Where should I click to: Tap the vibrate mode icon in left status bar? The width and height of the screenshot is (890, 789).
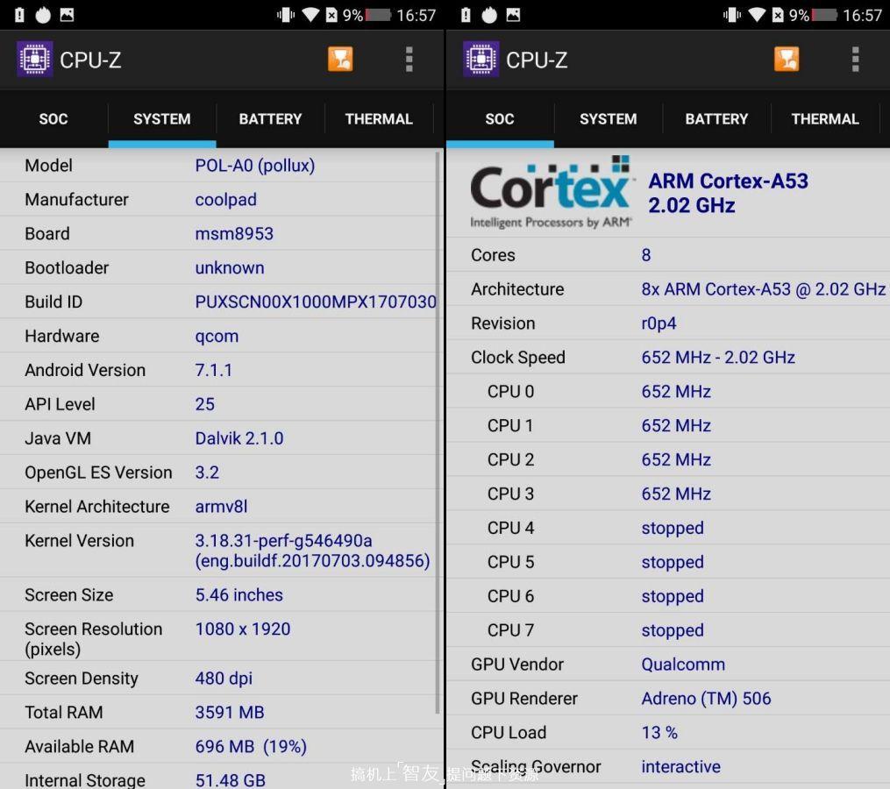tap(286, 15)
